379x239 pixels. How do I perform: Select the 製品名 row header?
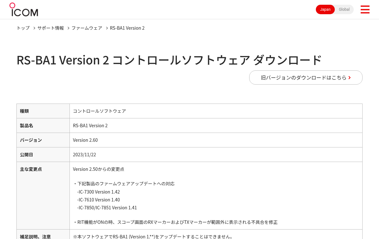click(43, 126)
